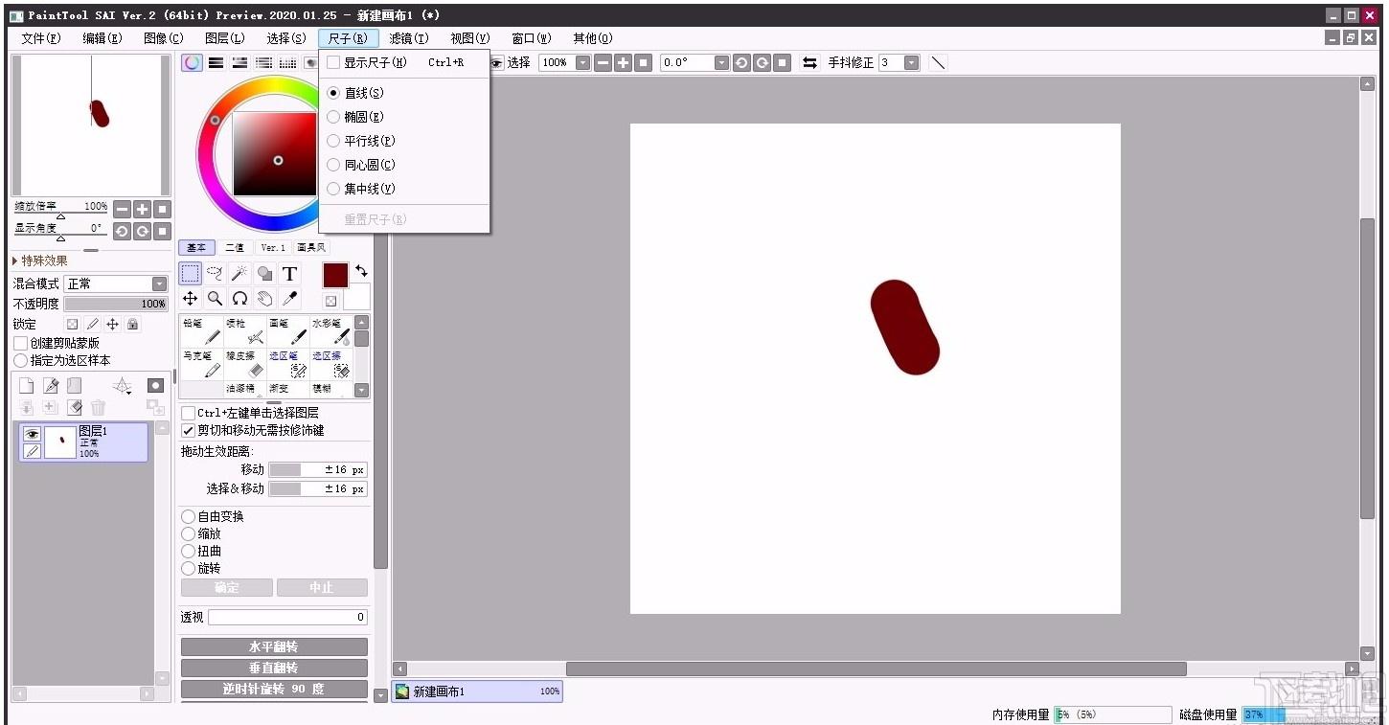Open the perspective ruler layer dropdown icon
Screen dimensions: 1389x725
tap(123, 385)
